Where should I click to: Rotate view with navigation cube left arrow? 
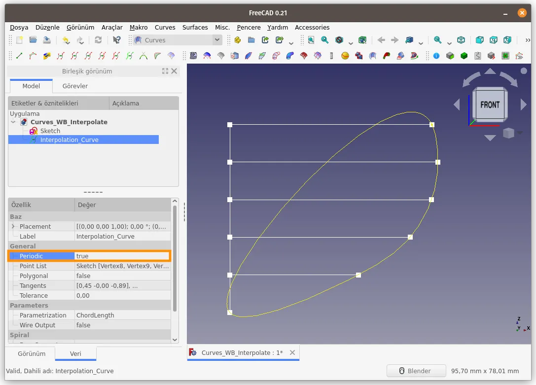457,105
